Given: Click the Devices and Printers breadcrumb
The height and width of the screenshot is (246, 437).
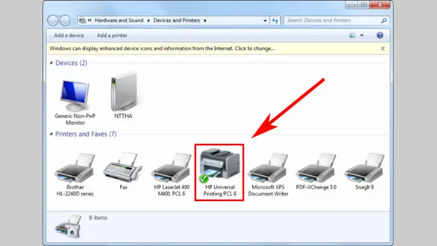Looking at the screenshot, I should click(177, 21).
